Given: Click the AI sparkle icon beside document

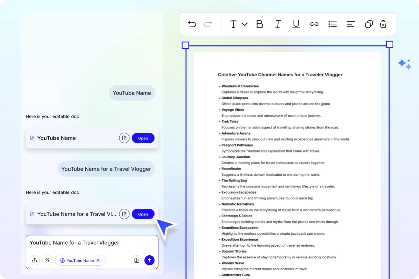Looking at the screenshot, I should [x=405, y=64].
